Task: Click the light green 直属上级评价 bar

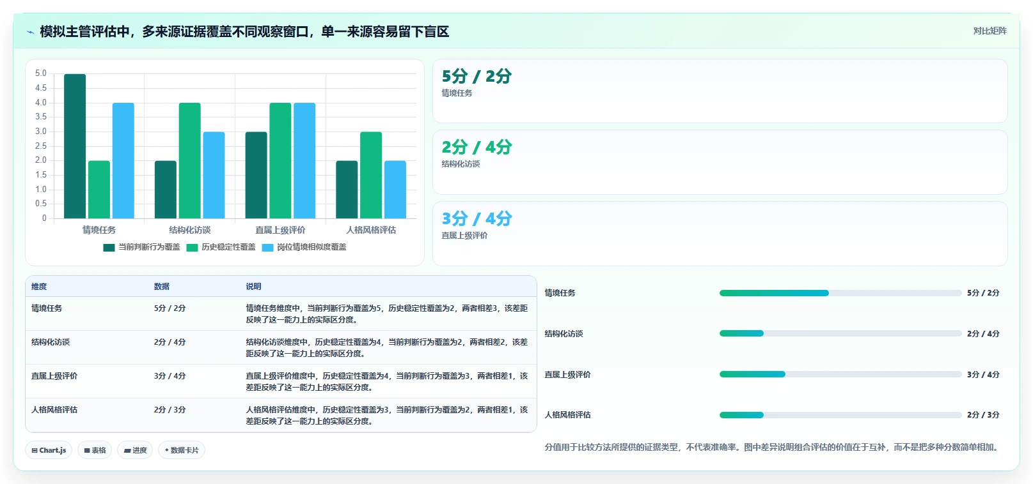Action: [281, 161]
